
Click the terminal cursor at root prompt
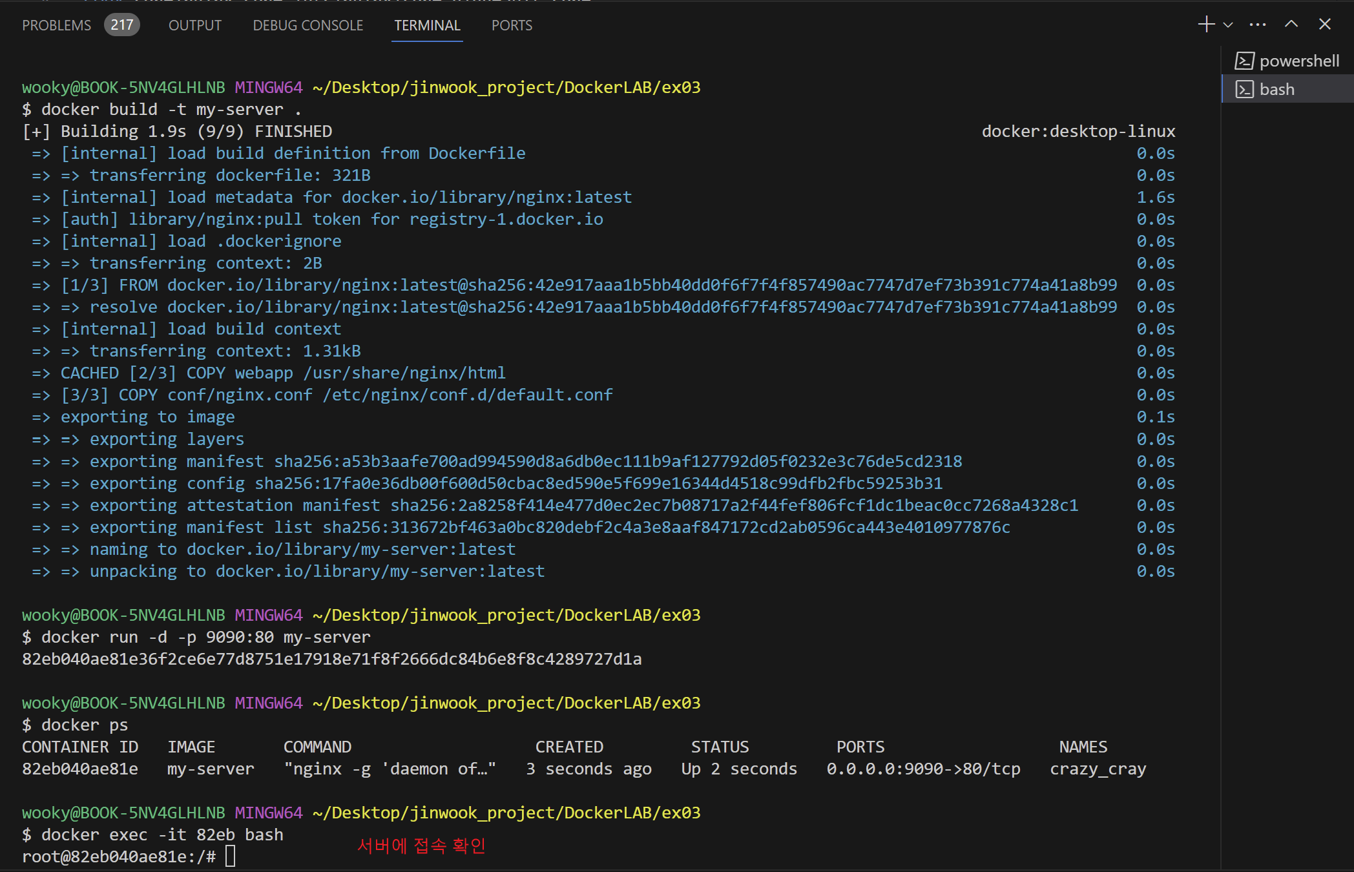click(231, 856)
